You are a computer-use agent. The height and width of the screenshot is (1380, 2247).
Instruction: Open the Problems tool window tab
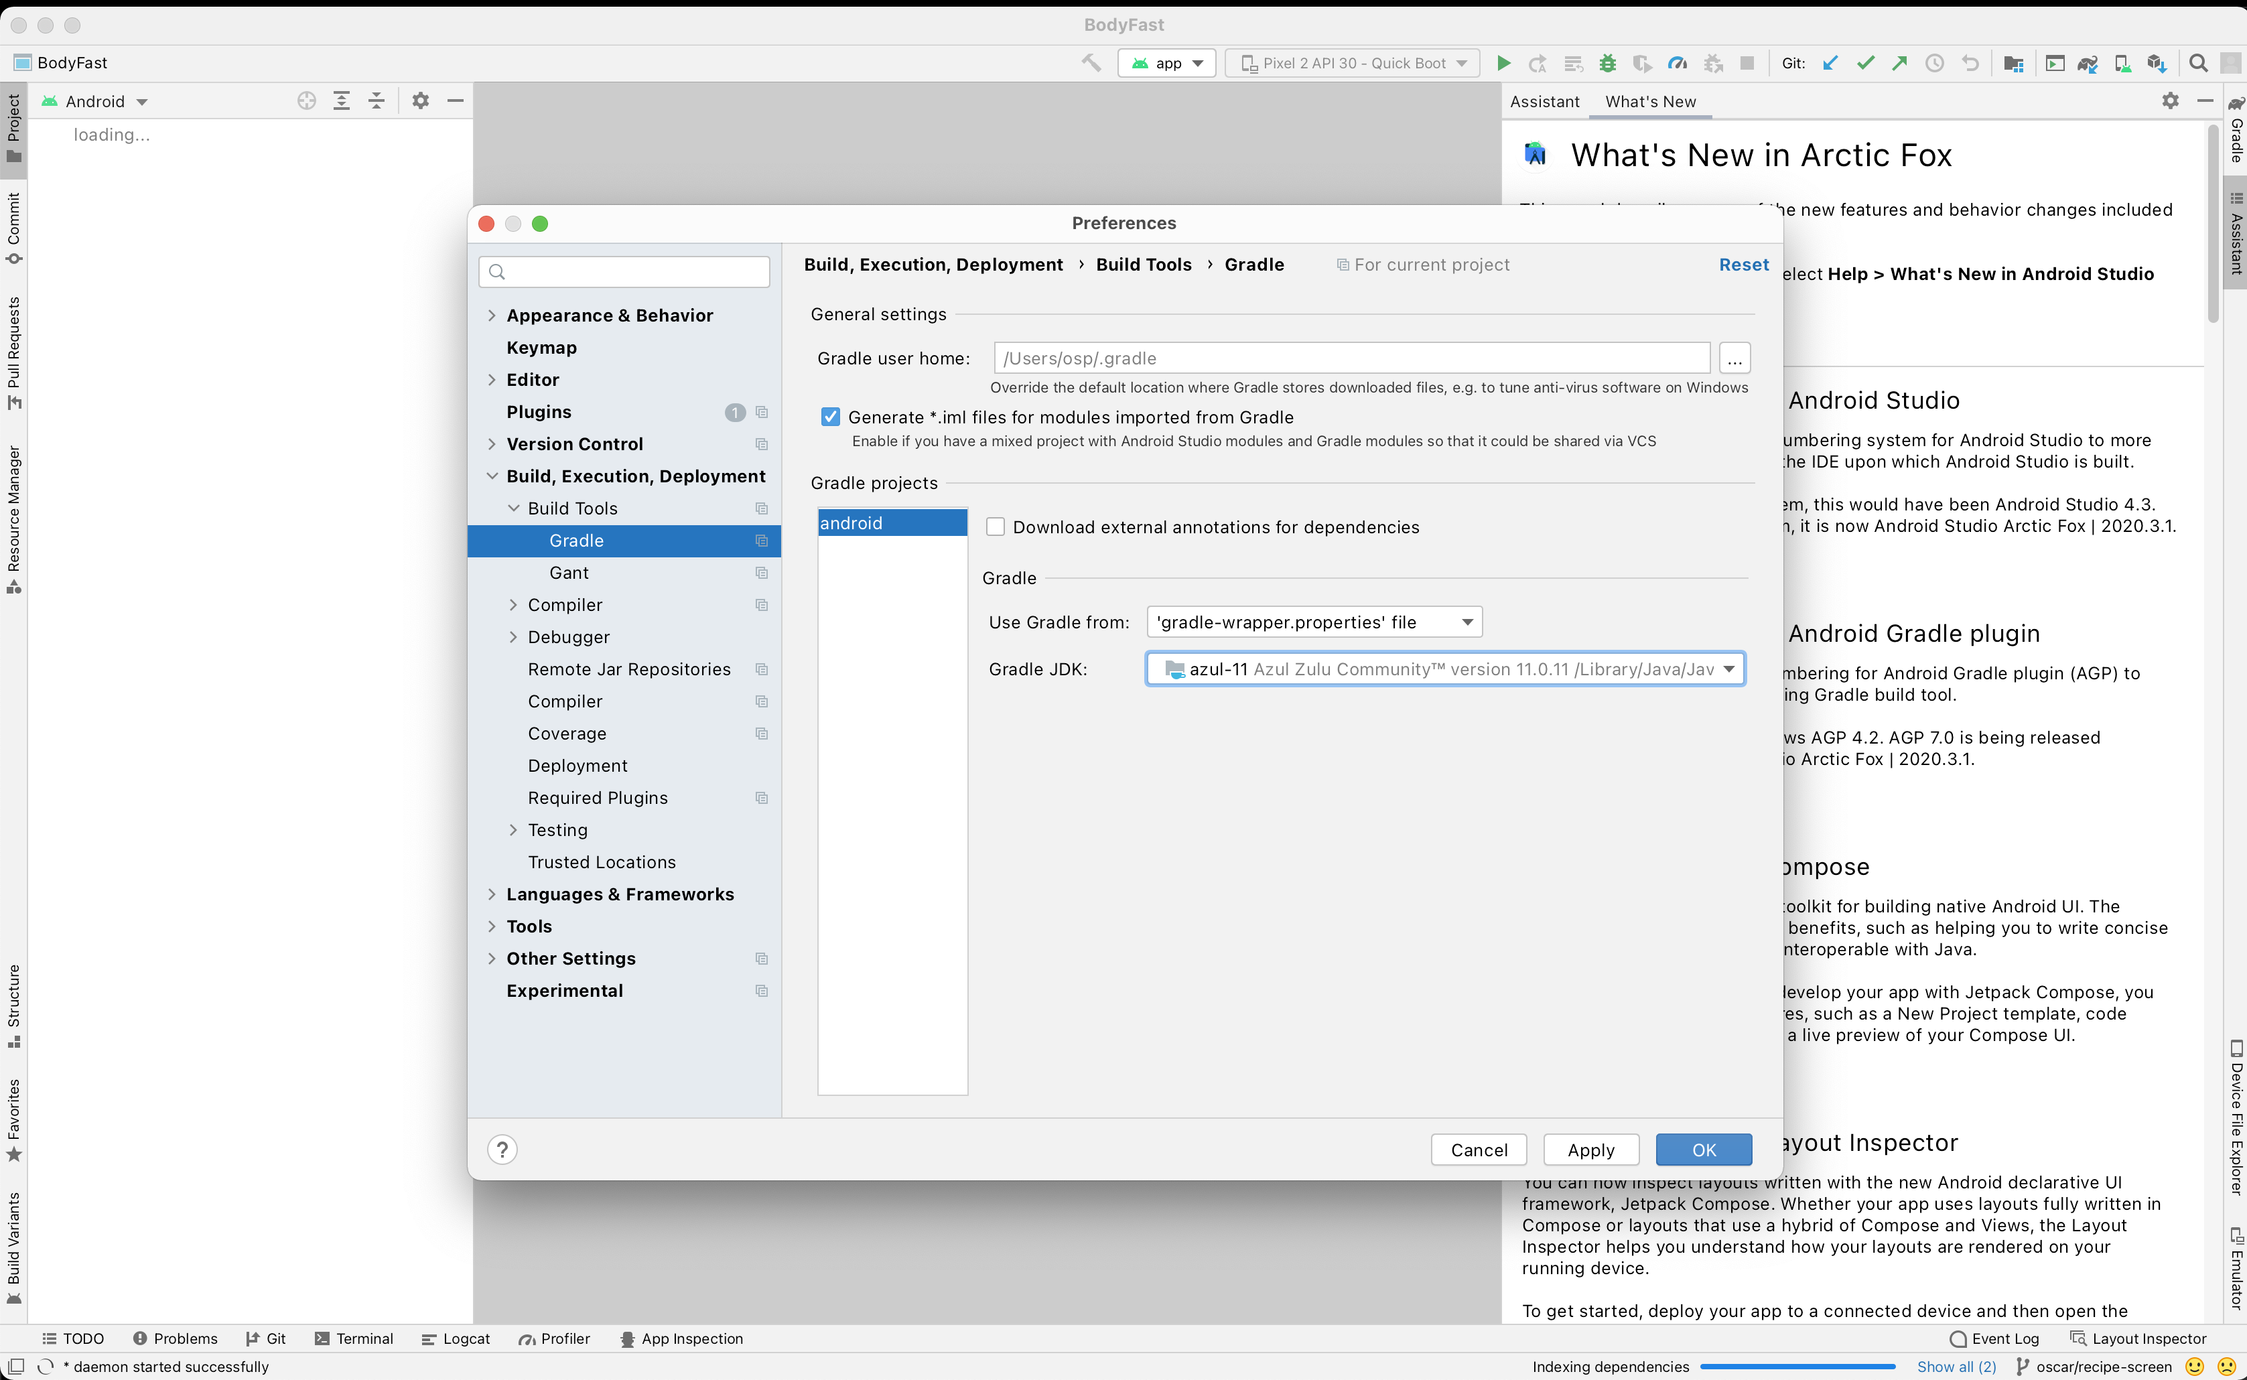pyautogui.click(x=176, y=1338)
